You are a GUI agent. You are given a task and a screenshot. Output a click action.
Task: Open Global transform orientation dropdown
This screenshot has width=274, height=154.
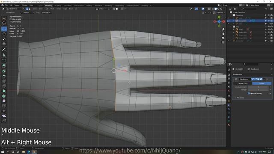pos(101,9)
